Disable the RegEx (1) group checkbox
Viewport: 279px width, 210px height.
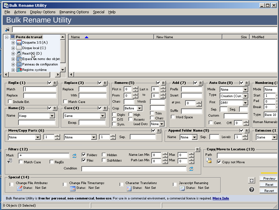50,83
